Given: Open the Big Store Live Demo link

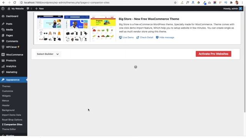Looking at the screenshot, I should click(x=126, y=38).
